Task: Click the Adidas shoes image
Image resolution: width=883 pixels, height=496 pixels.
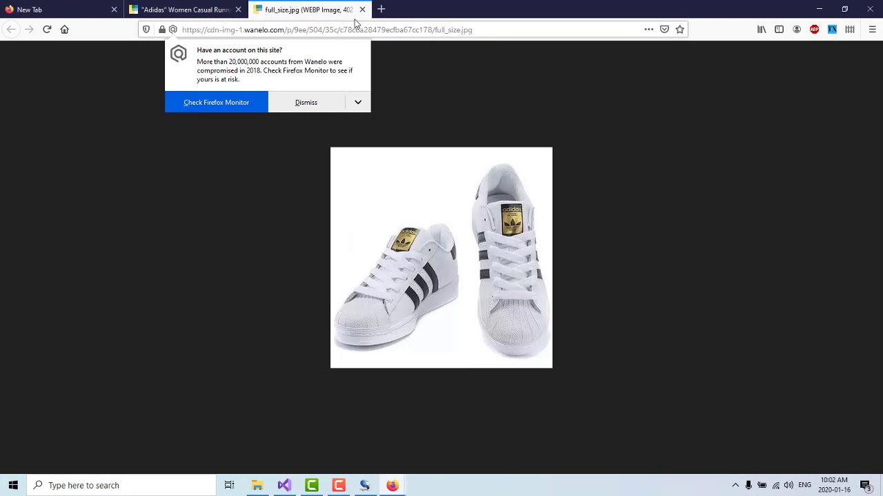Action: coord(441,258)
